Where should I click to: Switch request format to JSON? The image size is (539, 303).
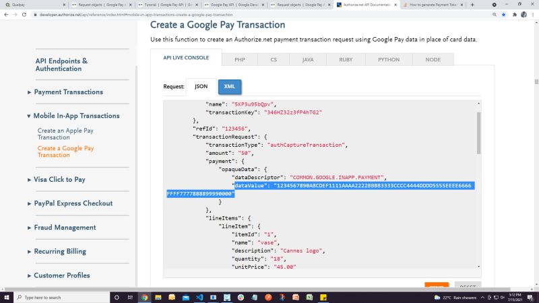(201, 87)
